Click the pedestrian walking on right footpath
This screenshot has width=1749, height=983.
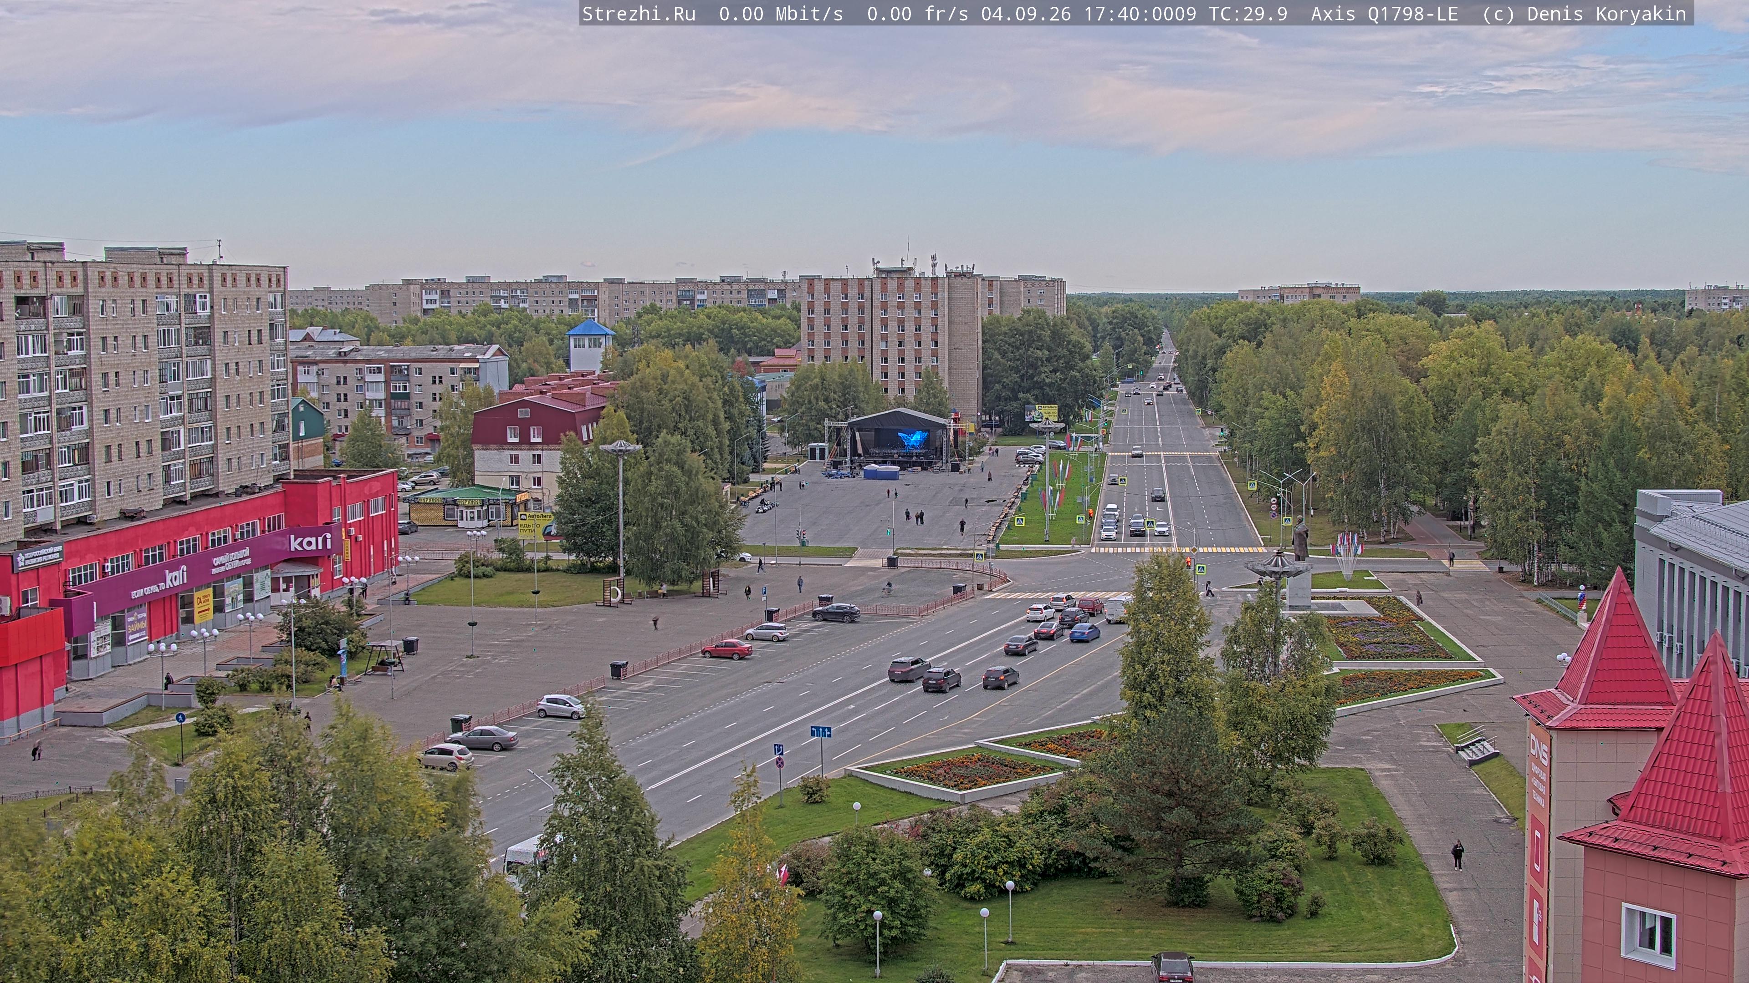(1457, 855)
